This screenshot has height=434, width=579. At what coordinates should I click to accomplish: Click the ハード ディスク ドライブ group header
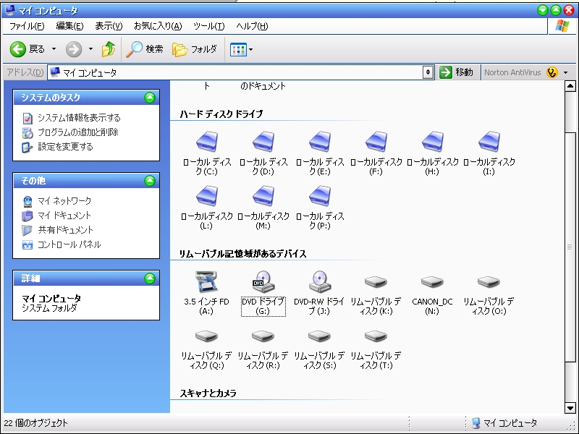pyautogui.click(x=221, y=114)
